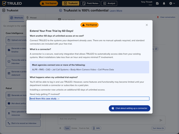Screen dimensions: 179x134
Task: Click the SMS phone button
Action: 96,128
